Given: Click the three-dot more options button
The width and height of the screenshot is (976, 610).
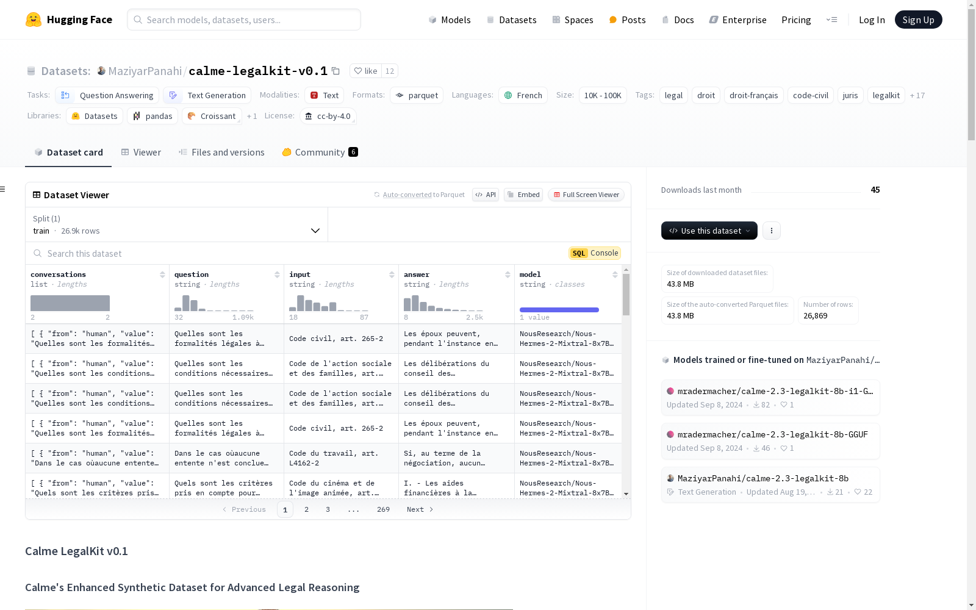Looking at the screenshot, I should coord(772,231).
